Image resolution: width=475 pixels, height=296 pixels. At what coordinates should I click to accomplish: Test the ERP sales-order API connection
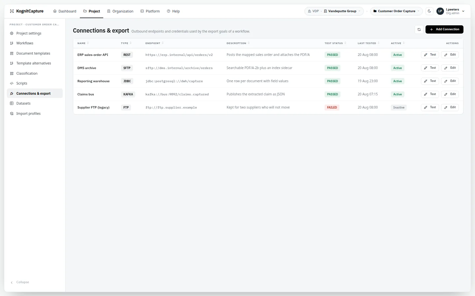(430, 55)
